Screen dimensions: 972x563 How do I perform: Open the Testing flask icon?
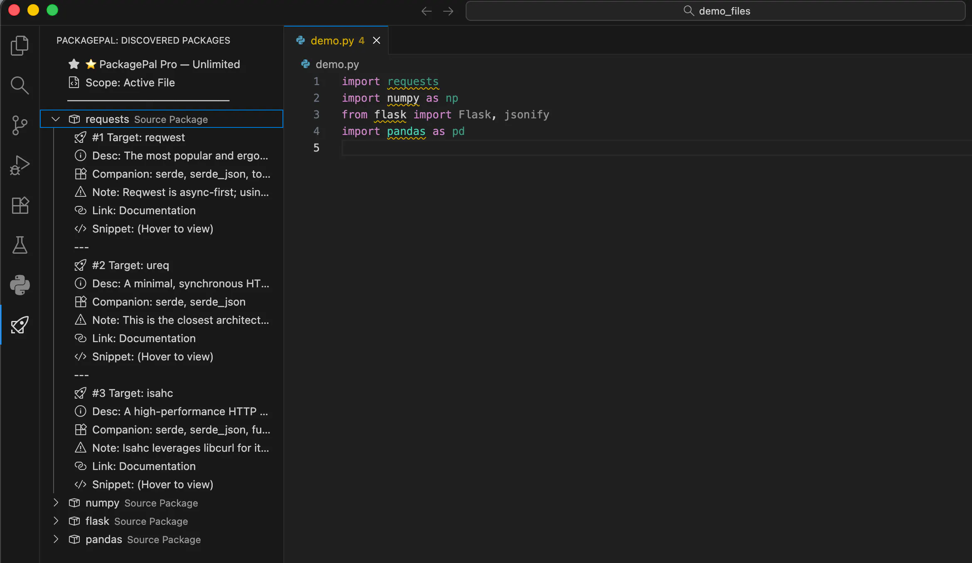point(20,245)
